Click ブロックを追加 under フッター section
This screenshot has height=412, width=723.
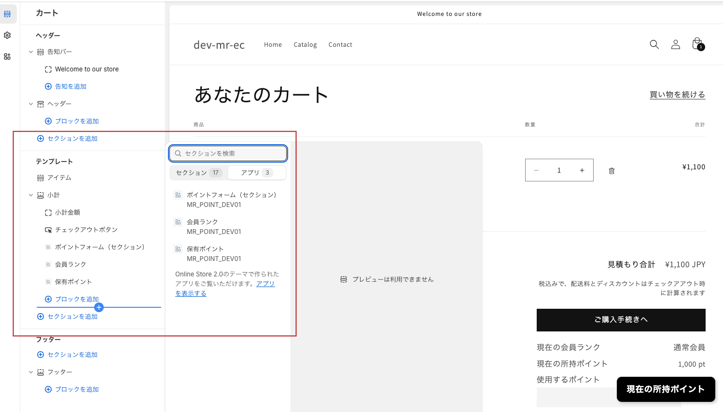coord(77,389)
